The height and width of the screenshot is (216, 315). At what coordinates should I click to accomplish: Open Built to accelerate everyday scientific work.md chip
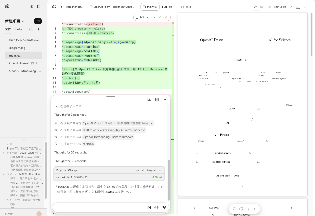pos(114,130)
